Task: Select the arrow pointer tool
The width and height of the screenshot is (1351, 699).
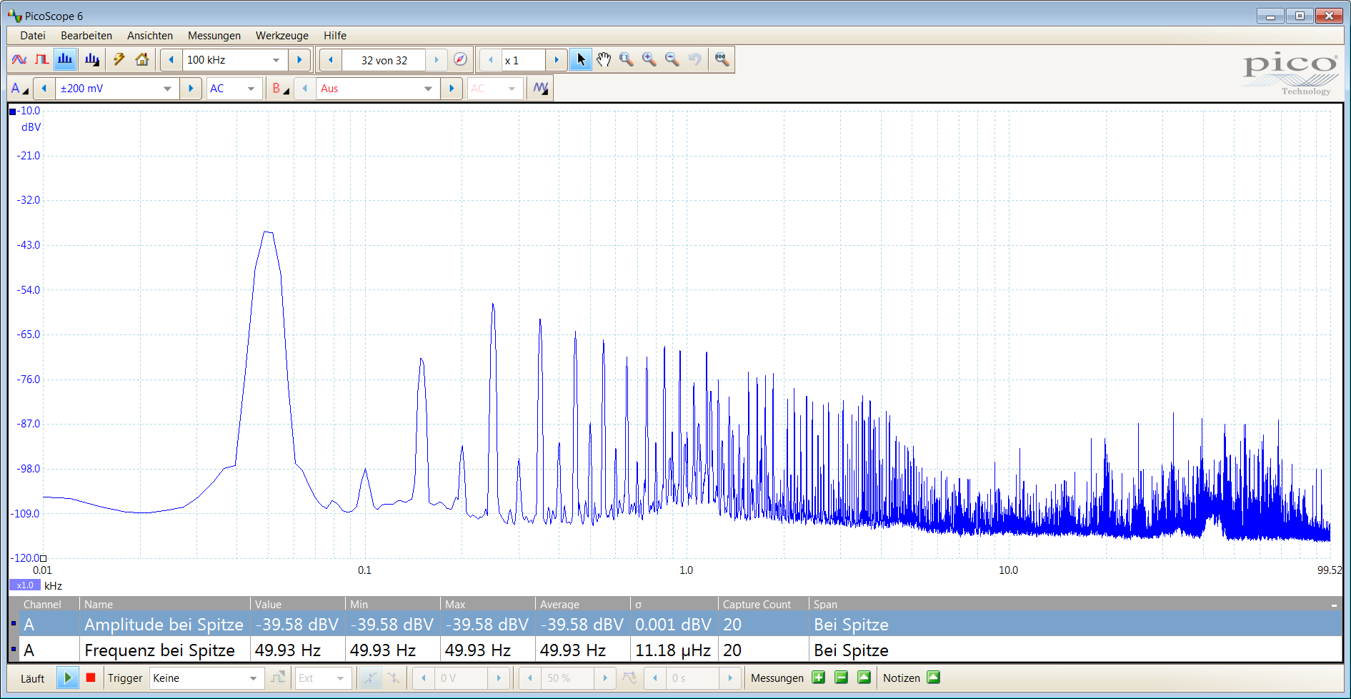Action: point(581,59)
